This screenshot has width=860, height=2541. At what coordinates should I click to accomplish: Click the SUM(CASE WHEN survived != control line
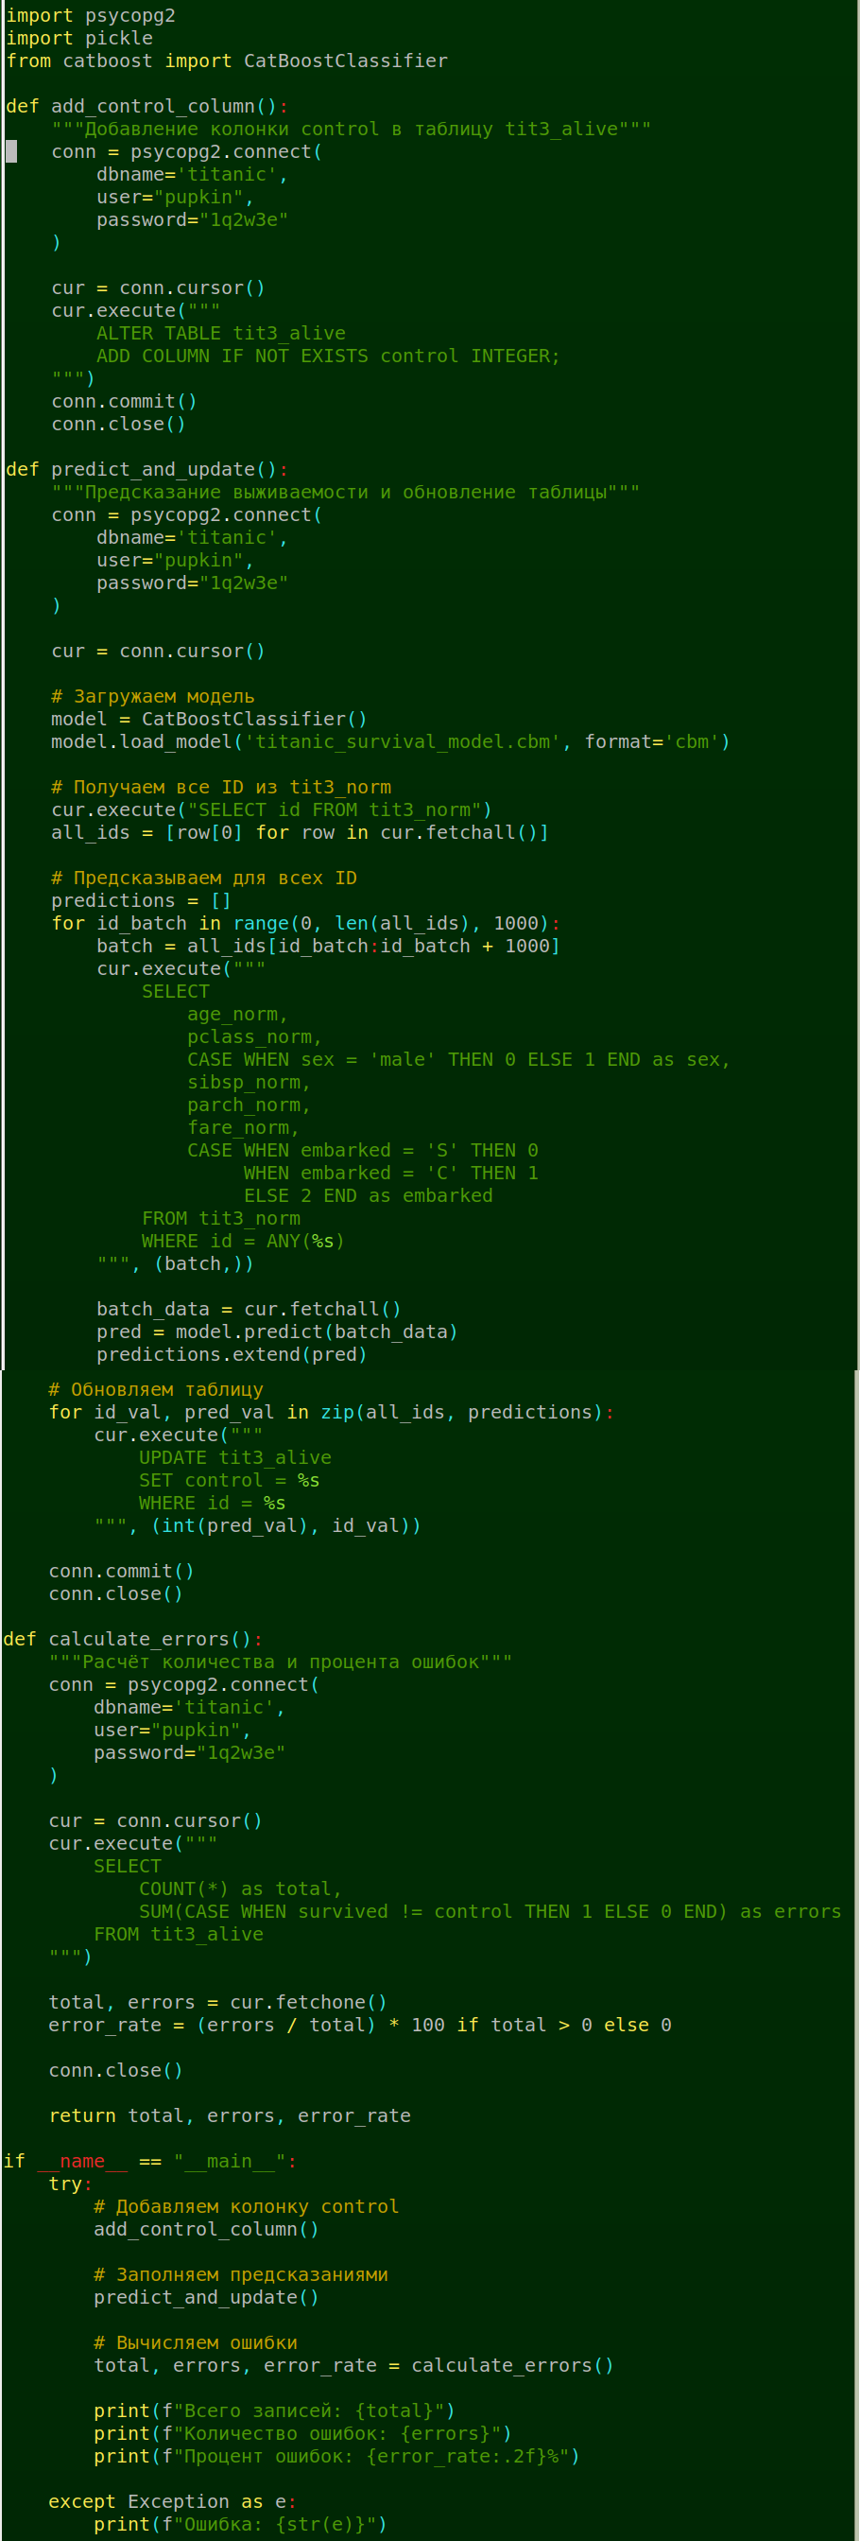[x=490, y=1912]
